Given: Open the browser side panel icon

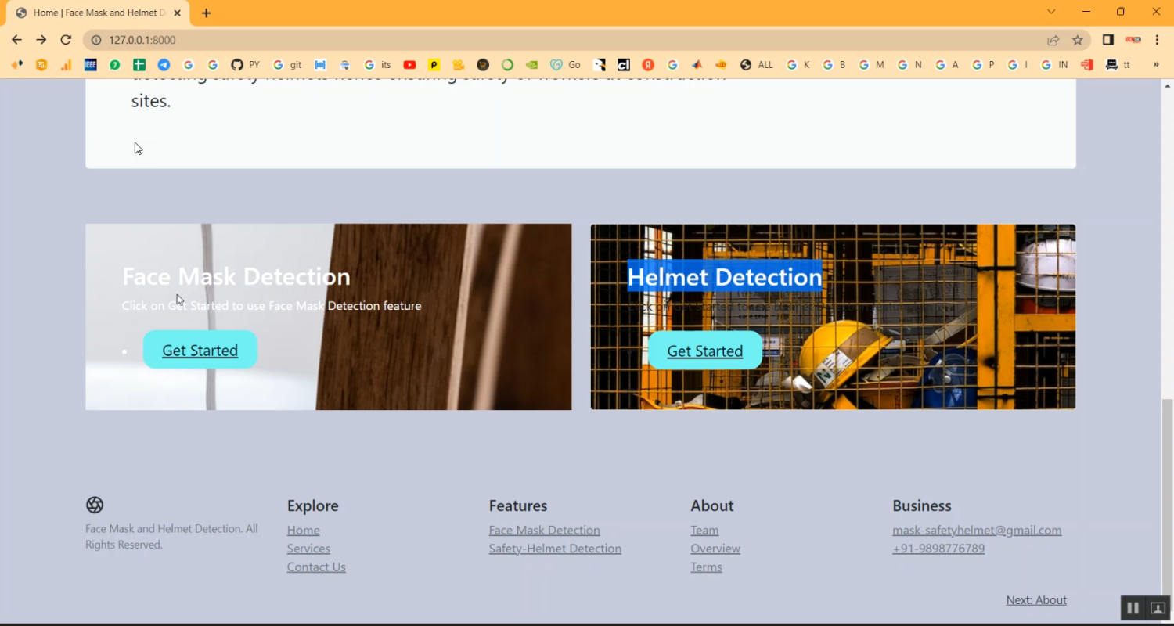Looking at the screenshot, I should [x=1107, y=40].
